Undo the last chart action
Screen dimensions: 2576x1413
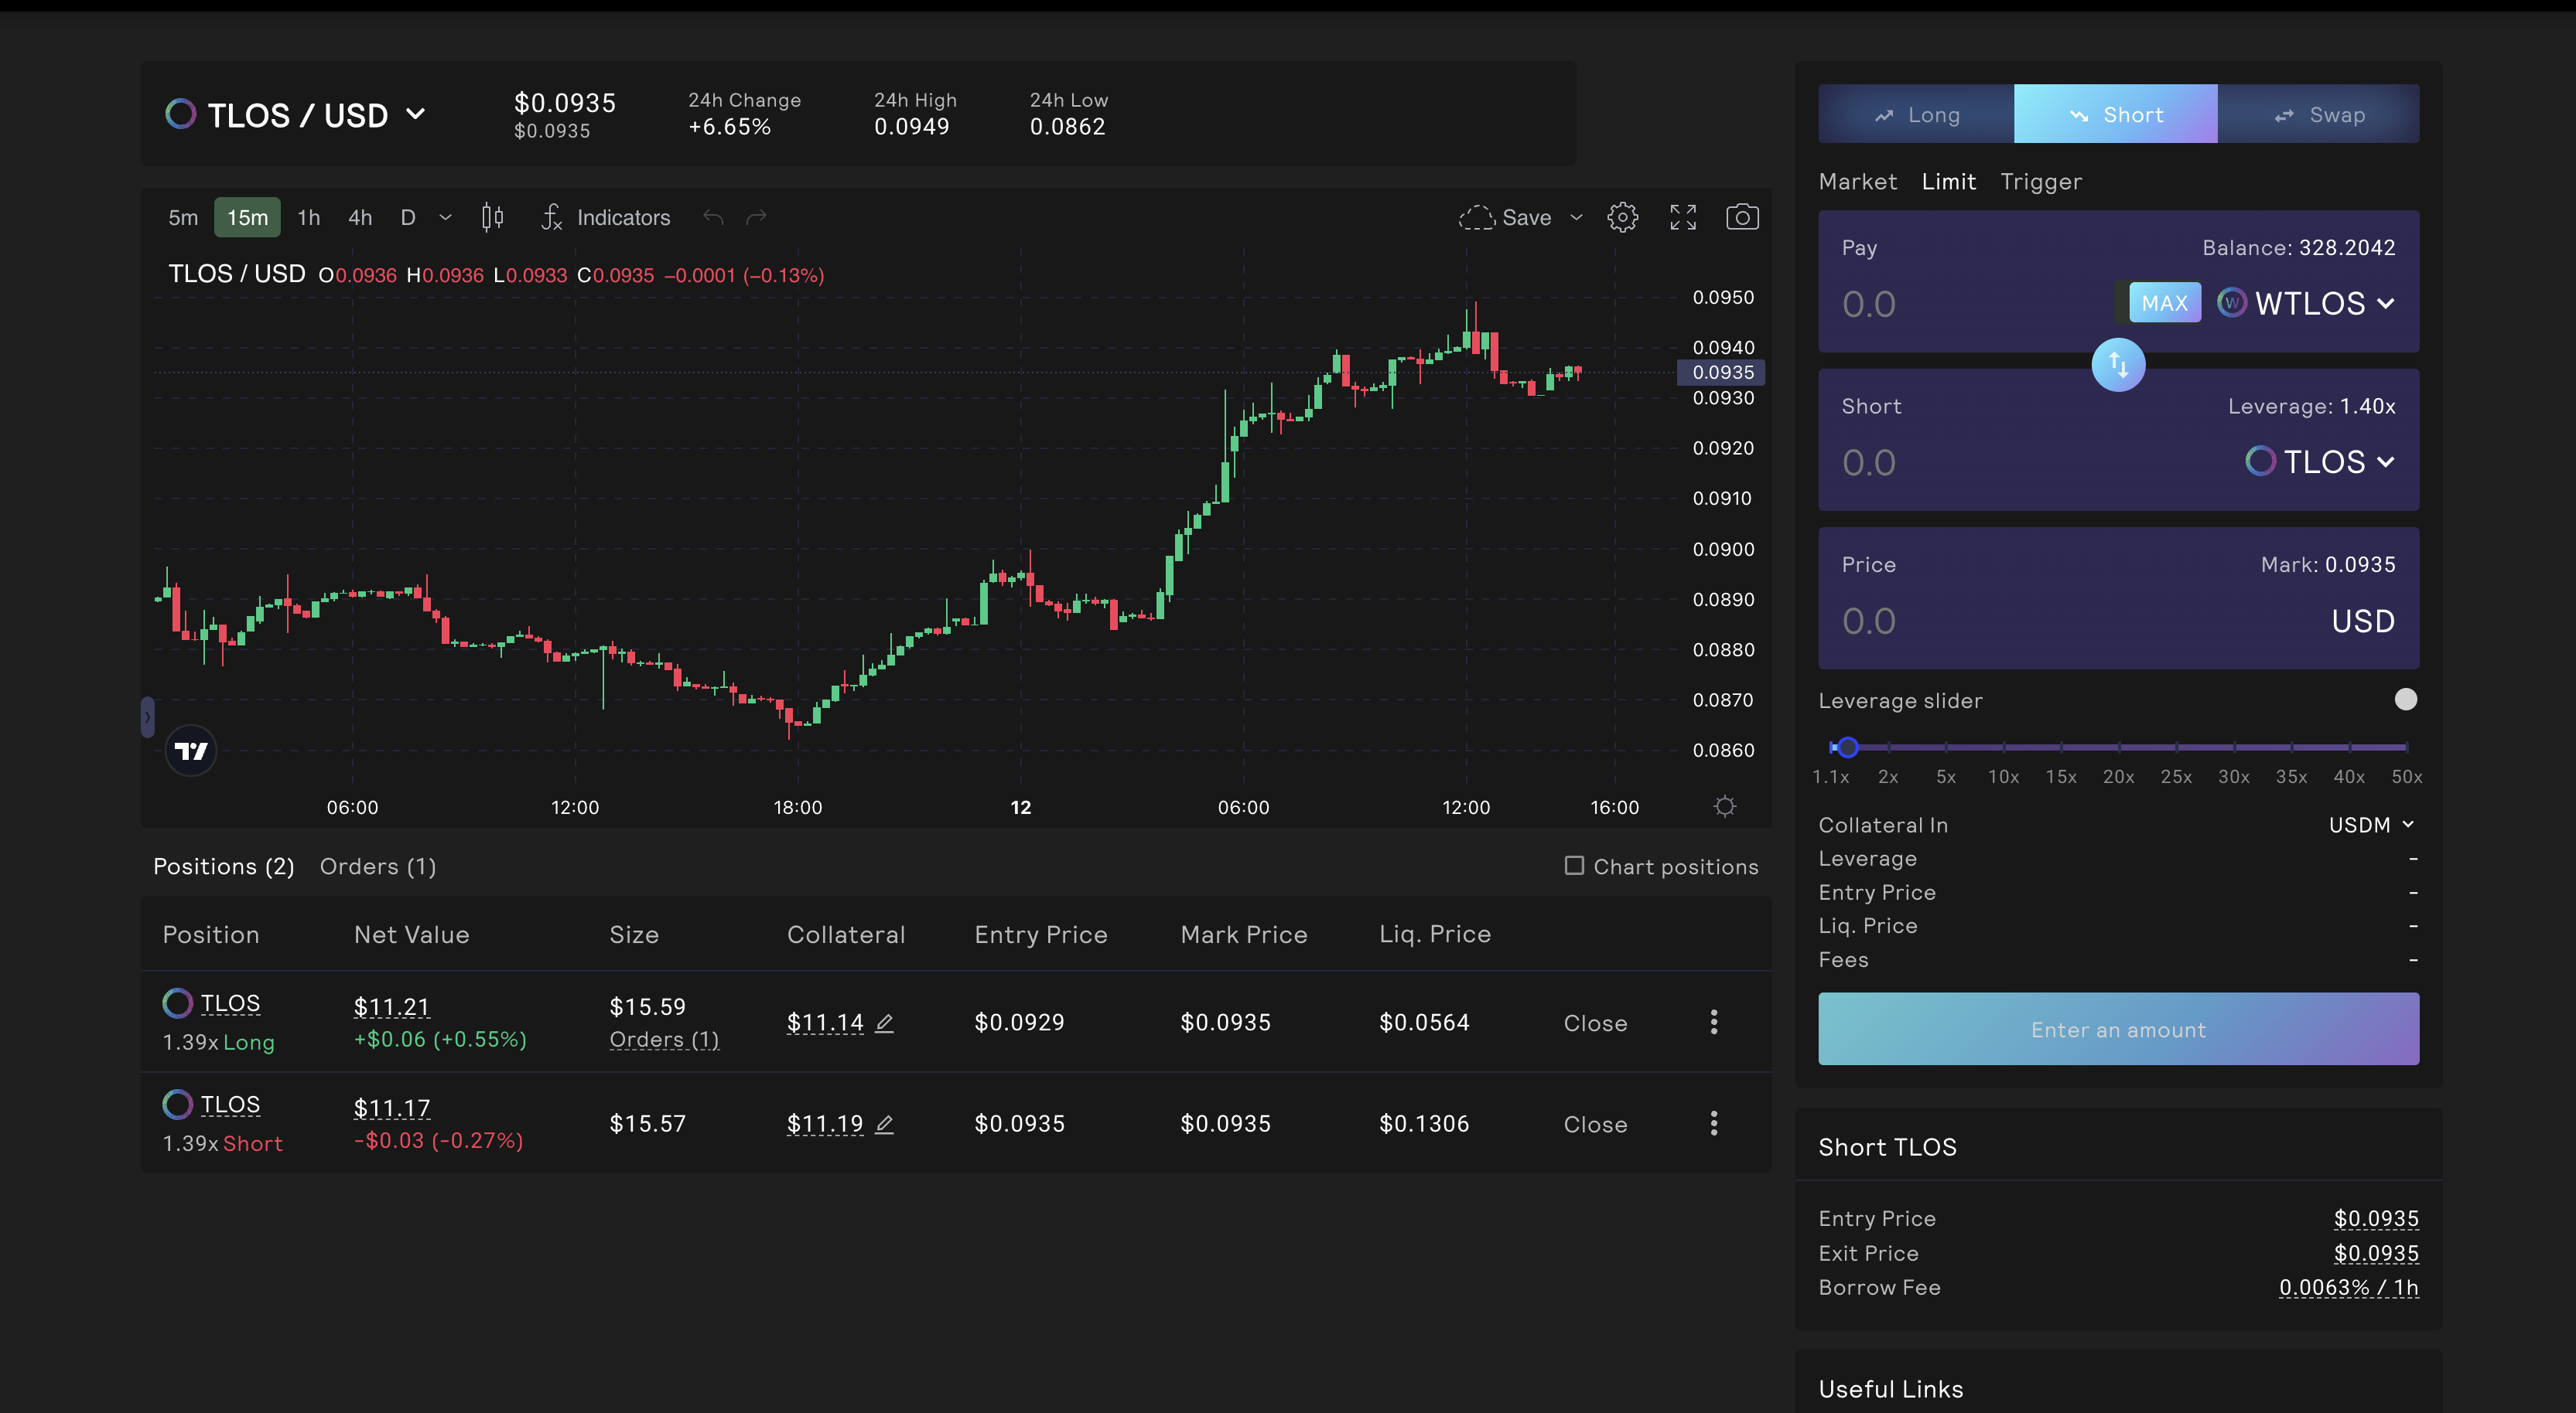point(713,217)
